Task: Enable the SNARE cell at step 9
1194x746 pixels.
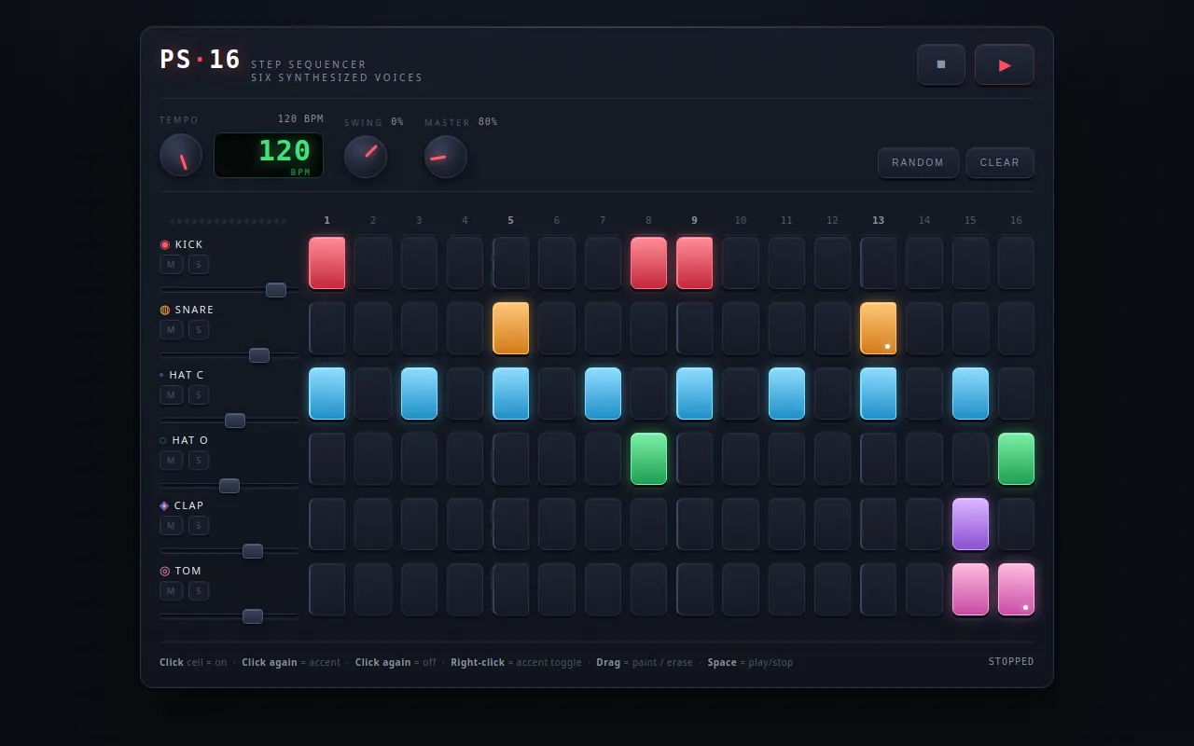Action: [695, 328]
